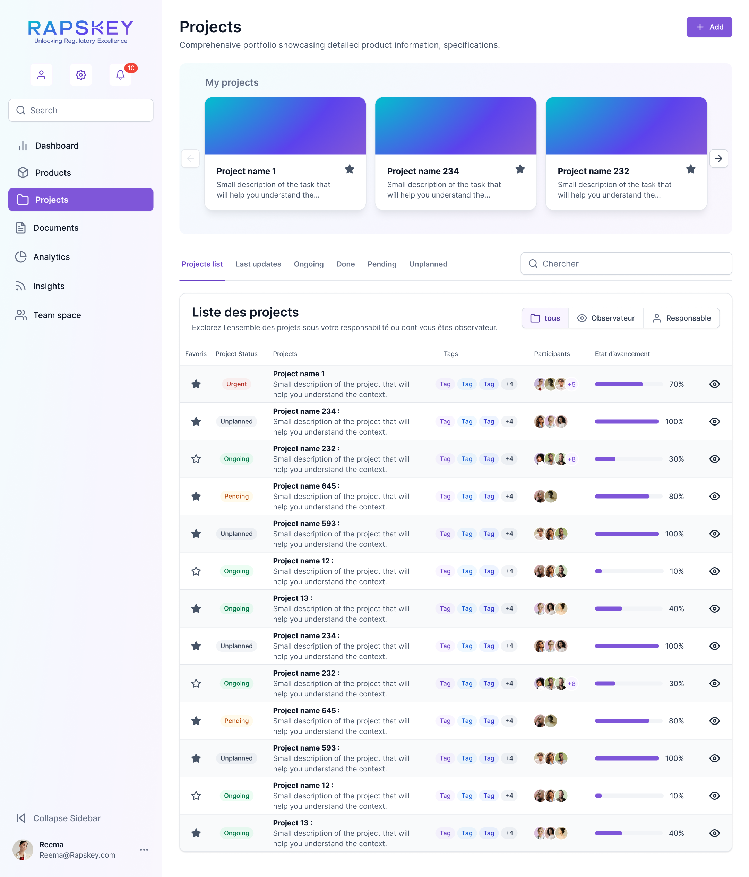Focus the Chercher search field
This screenshot has width=749, height=877.
click(x=626, y=264)
